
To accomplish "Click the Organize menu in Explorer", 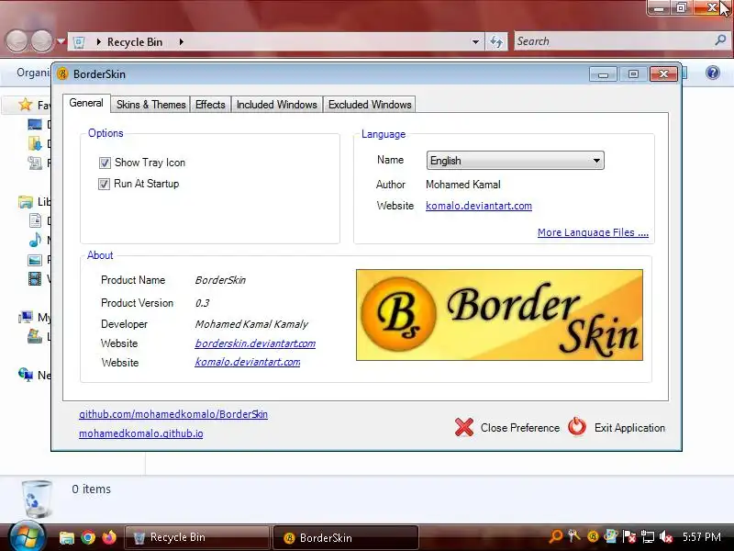I will [x=33, y=73].
